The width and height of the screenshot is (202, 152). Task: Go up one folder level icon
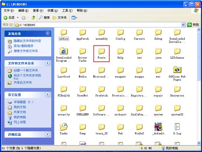tap(33, 18)
